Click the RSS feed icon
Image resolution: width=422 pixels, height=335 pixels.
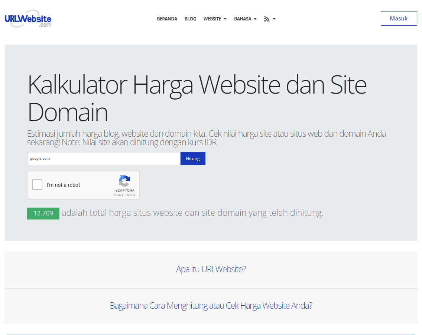[267, 19]
